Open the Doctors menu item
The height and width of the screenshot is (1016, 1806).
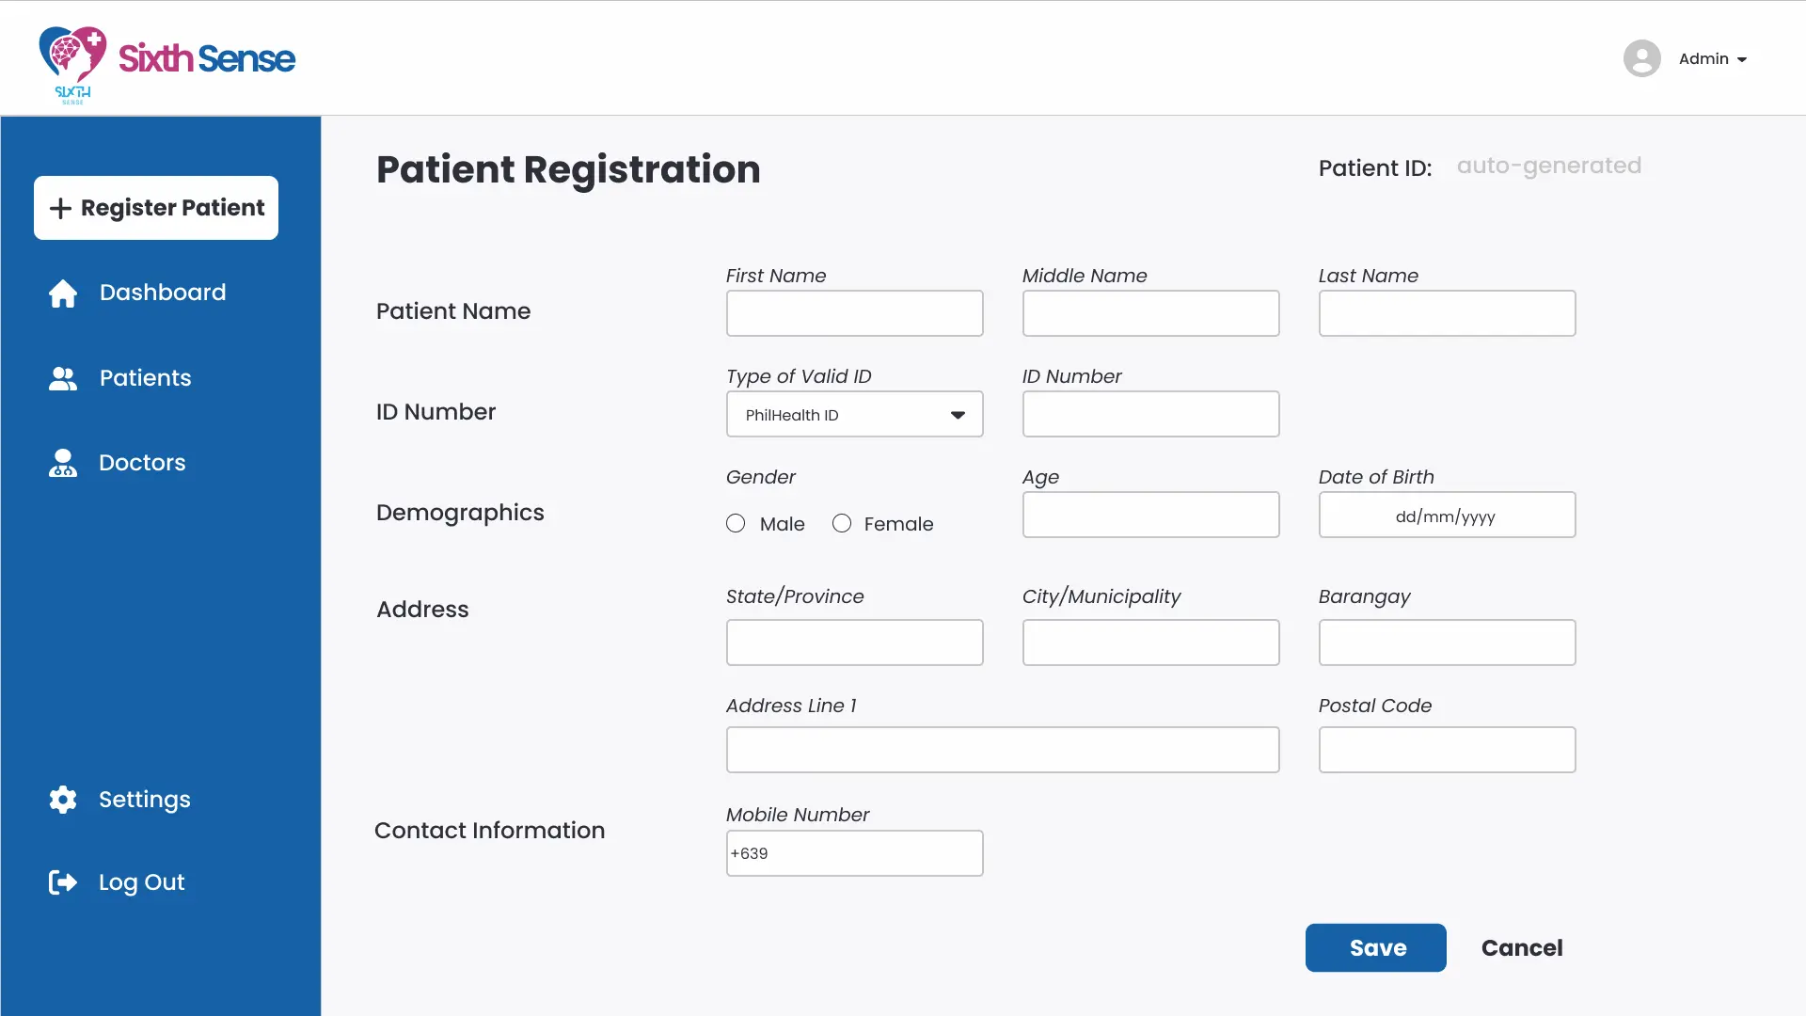(142, 463)
